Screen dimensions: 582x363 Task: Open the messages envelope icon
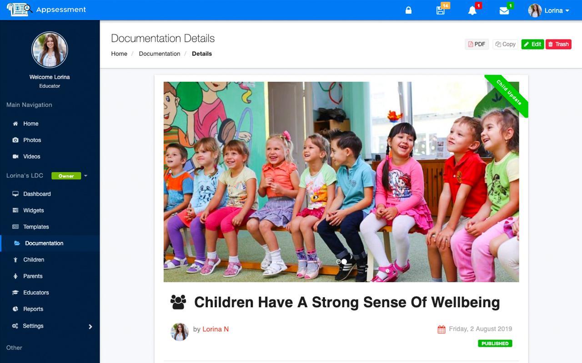click(504, 10)
